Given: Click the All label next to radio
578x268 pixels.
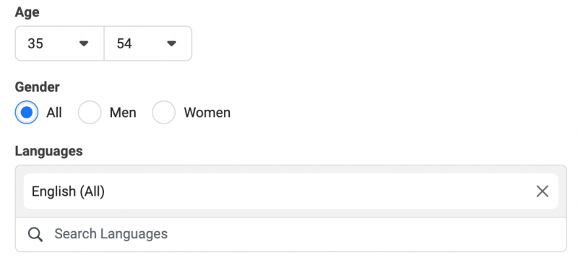Looking at the screenshot, I should point(54,113).
